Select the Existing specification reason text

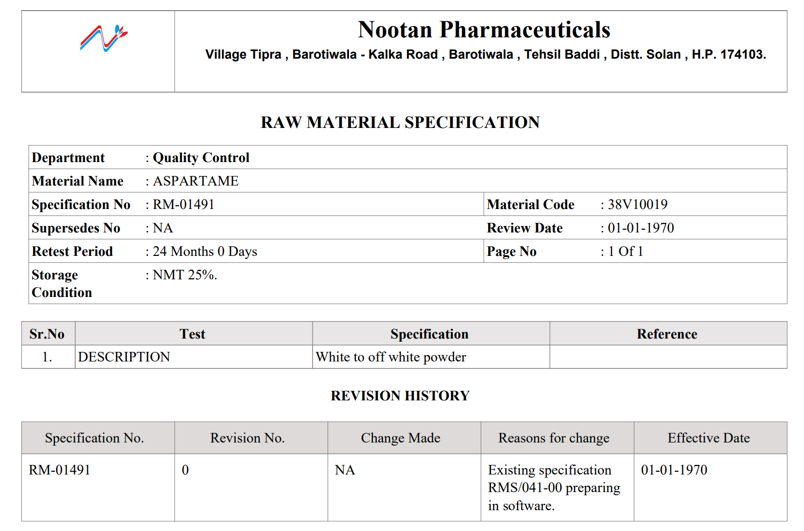[554, 488]
